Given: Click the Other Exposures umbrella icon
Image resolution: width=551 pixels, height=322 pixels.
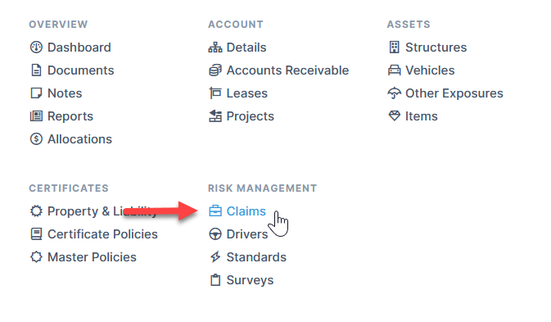Looking at the screenshot, I should pos(395,93).
